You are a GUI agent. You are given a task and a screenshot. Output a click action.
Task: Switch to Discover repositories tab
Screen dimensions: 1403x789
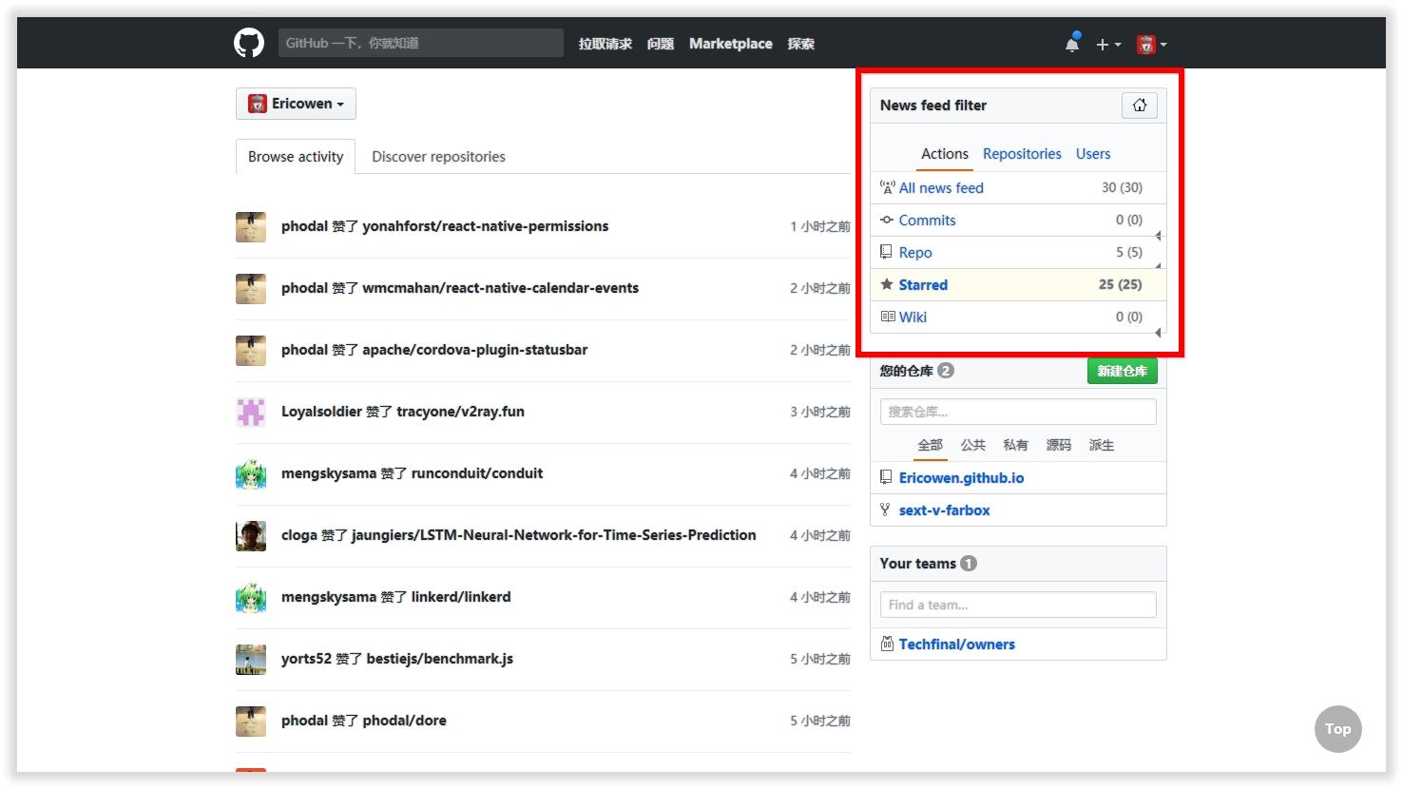coord(438,157)
